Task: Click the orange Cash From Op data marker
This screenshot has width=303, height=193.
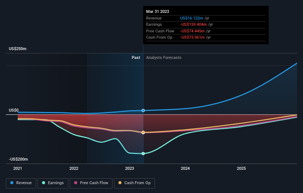Action: (143, 133)
